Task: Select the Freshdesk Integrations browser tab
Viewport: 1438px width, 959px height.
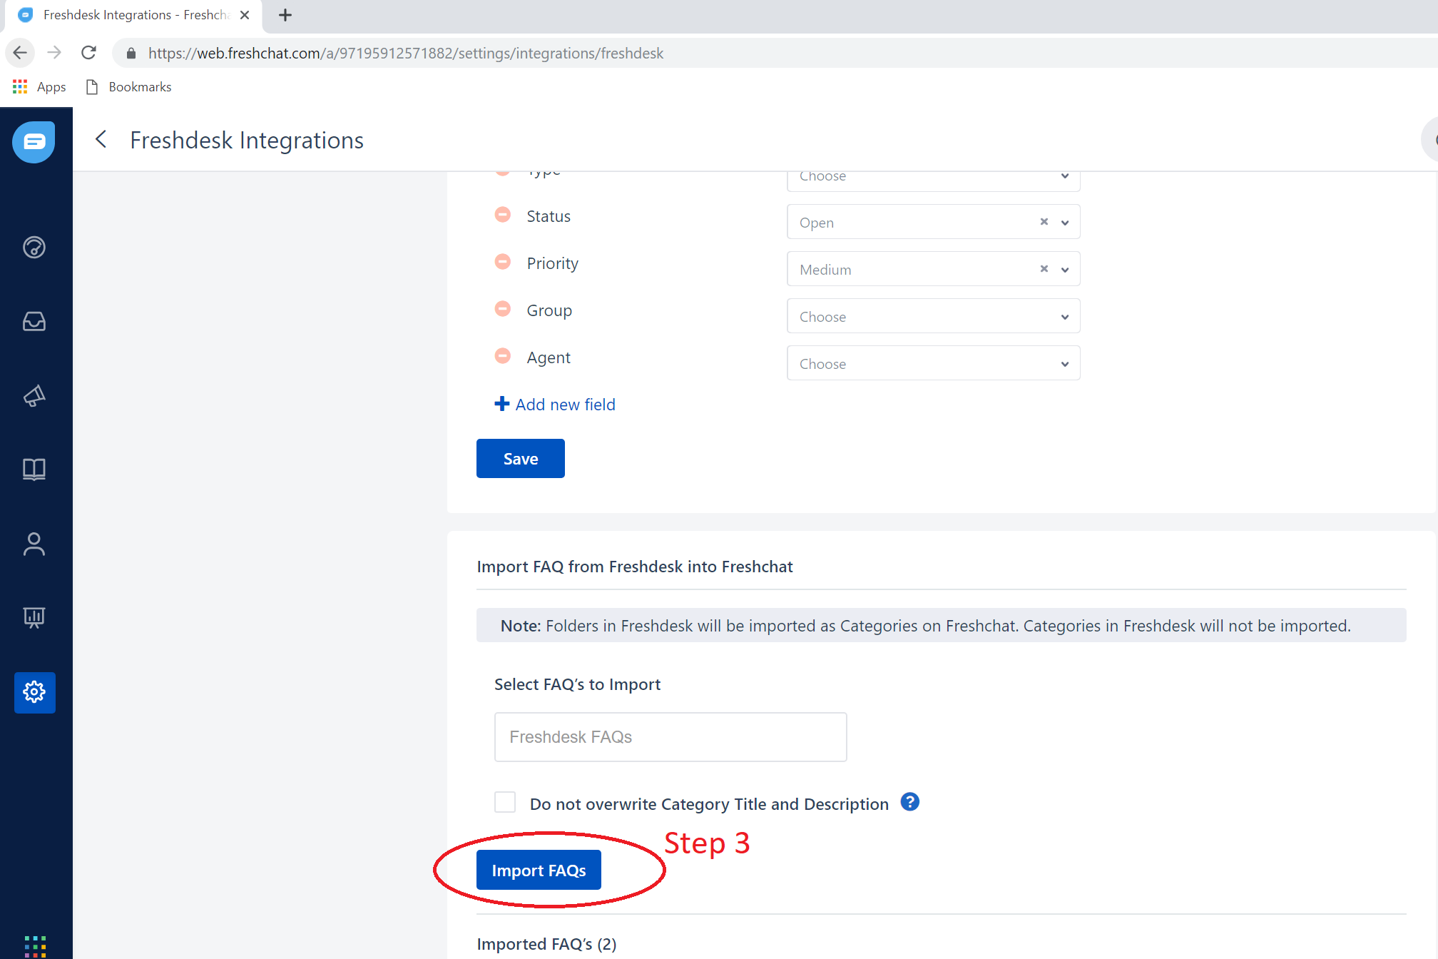Action: point(134,16)
